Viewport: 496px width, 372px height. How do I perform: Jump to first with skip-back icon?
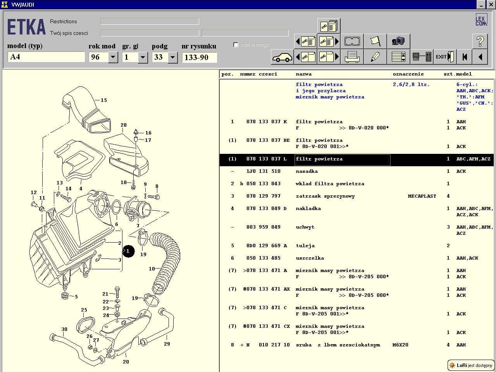[465, 57]
